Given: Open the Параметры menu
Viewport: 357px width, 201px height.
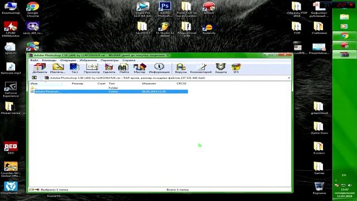Looking at the screenshot, I should (x=109, y=60).
